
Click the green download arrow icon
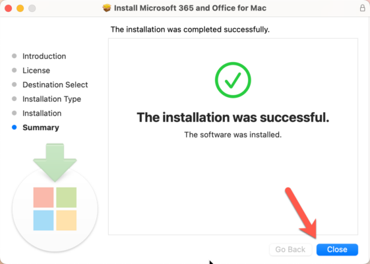(x=55, y=162)
